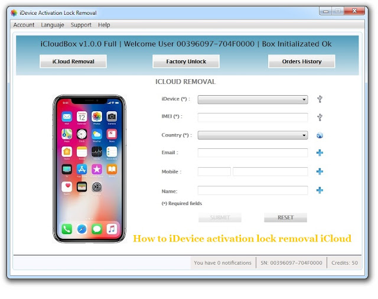Open Orders History

302,61
